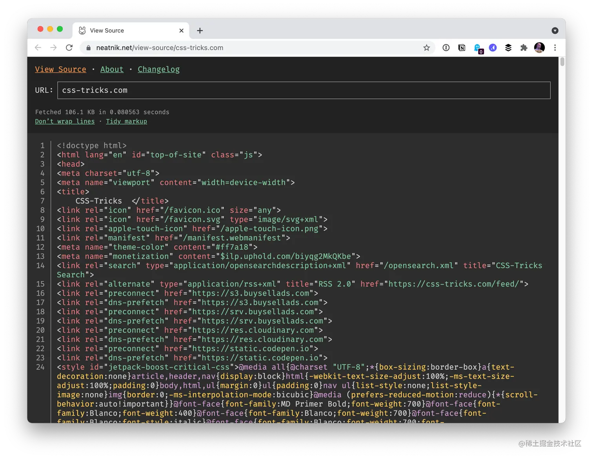Screen dimensions: 593x459
Task: Reload the page with the refresh icon
Action: 69,48
